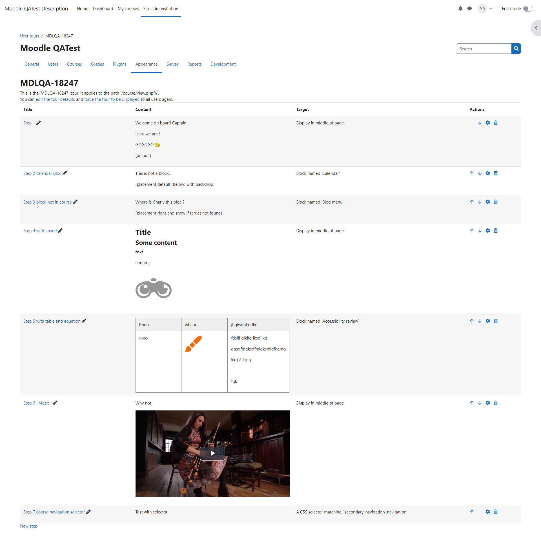
Task: Edit title pencil of Step 5 with table
Action: point(84,321)
